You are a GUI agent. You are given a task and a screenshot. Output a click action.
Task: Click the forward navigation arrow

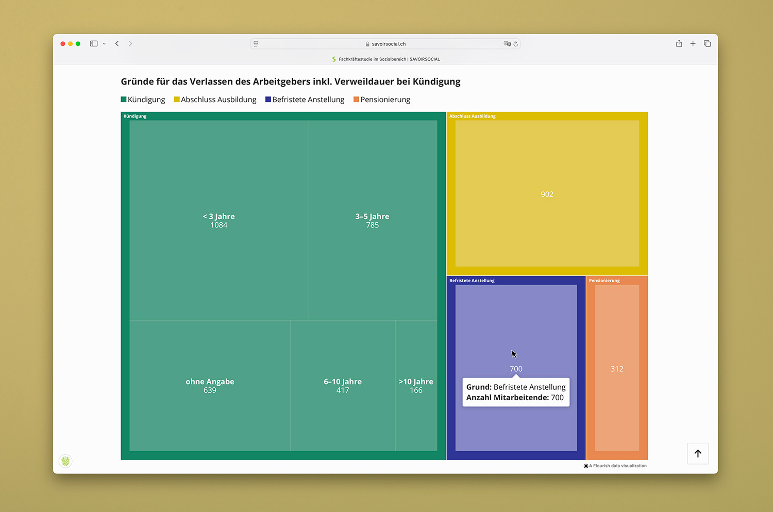130,44
